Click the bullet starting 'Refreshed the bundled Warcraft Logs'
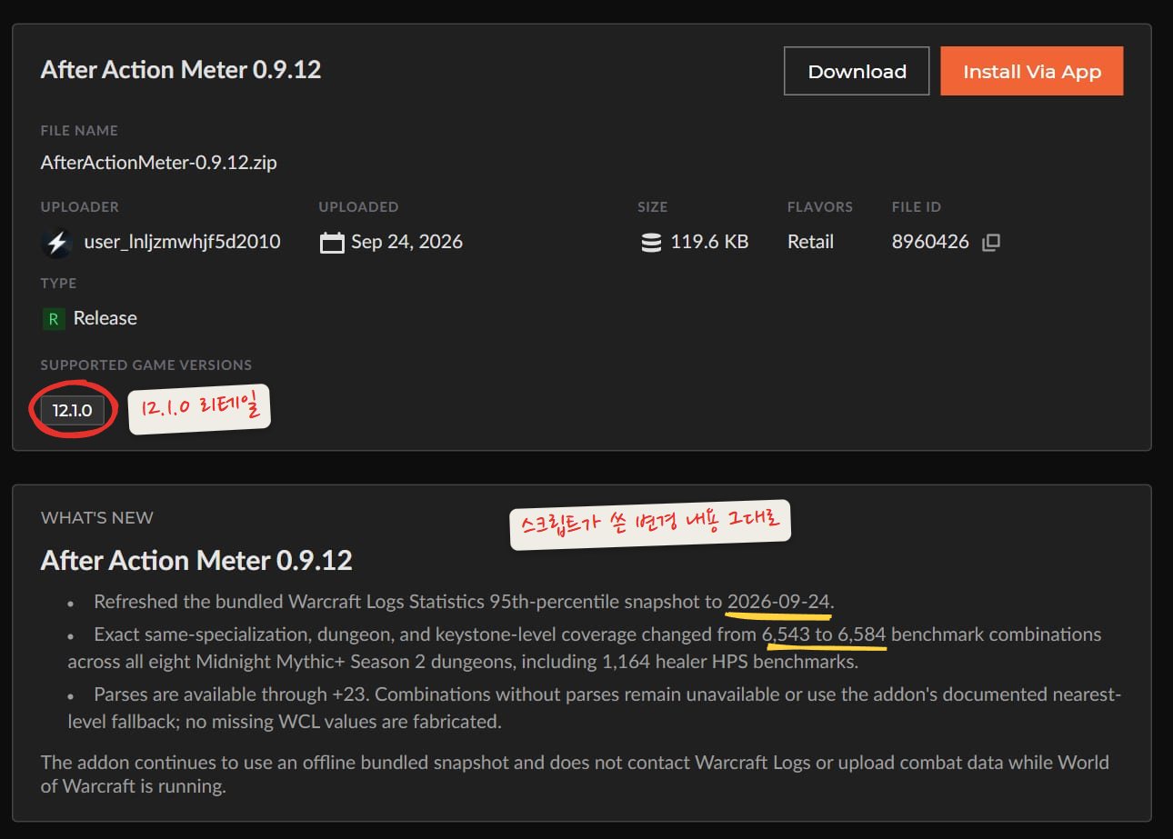Screen dimensions: 1173x839 click(x=464, y=602)
